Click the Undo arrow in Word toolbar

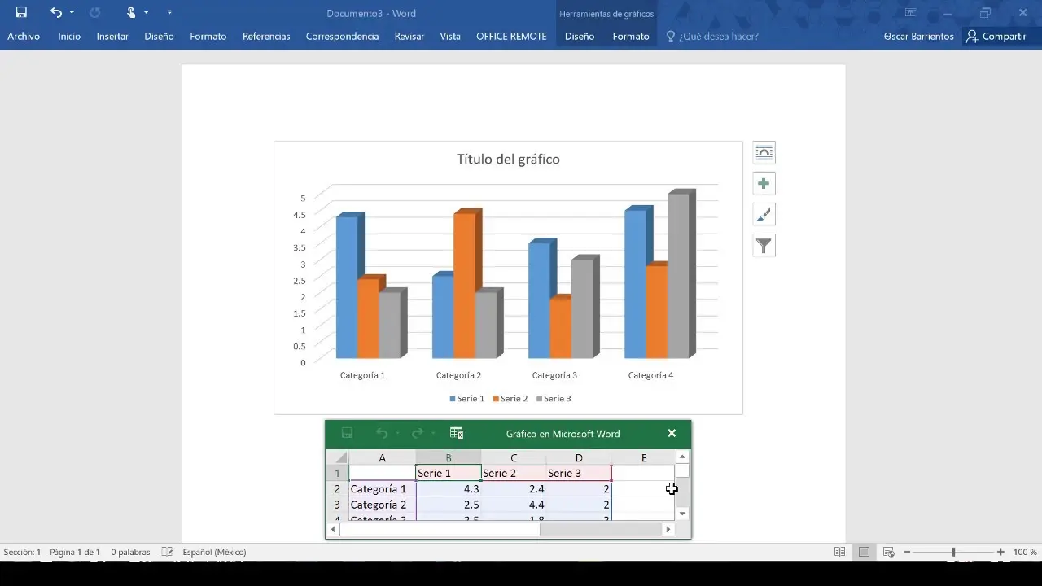tap(55, 12)
